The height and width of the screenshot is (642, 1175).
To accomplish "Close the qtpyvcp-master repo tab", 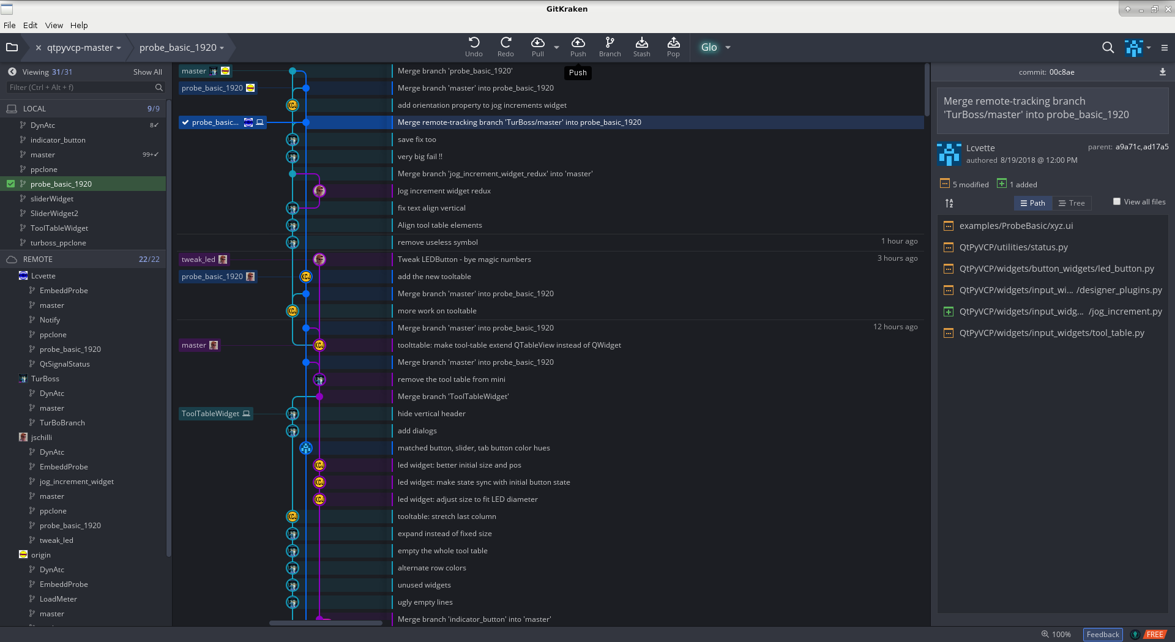I will pyautogui.click(x=39, y=48).
